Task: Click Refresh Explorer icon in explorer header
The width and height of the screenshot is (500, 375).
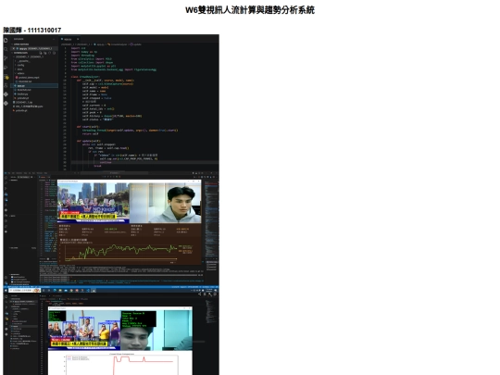Action: (x=49, y=53)
